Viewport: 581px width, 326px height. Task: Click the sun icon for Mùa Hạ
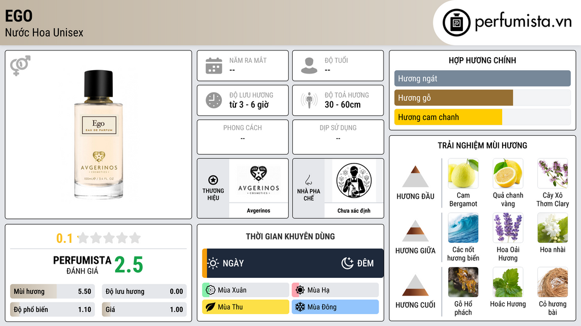pyautogui.click(x=300, y=290)
